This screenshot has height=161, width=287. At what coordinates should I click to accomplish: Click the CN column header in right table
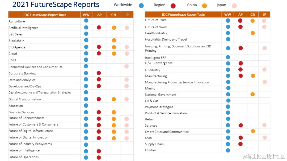click(253, 15)
